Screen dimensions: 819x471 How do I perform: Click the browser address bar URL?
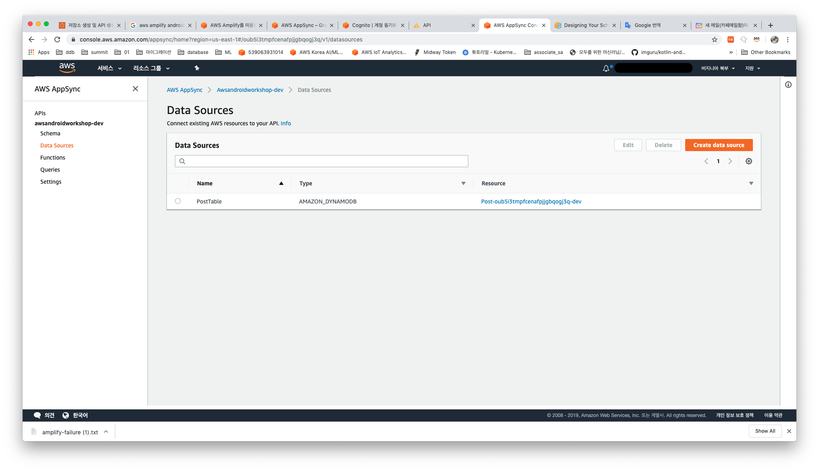coord(221,39)
